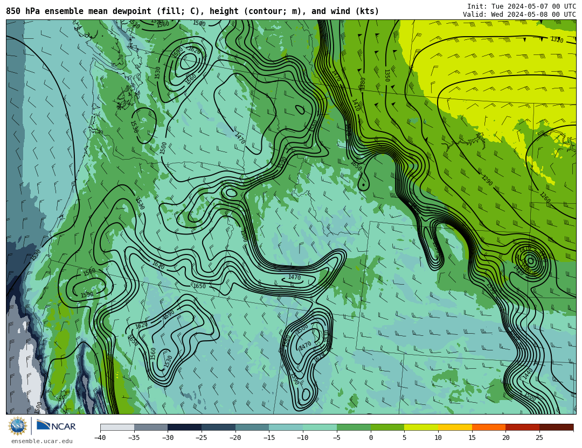The height and width of the screenshot is (448, 582).
Task: Click the 1350 height contour label
Action: tap(387, 75)
